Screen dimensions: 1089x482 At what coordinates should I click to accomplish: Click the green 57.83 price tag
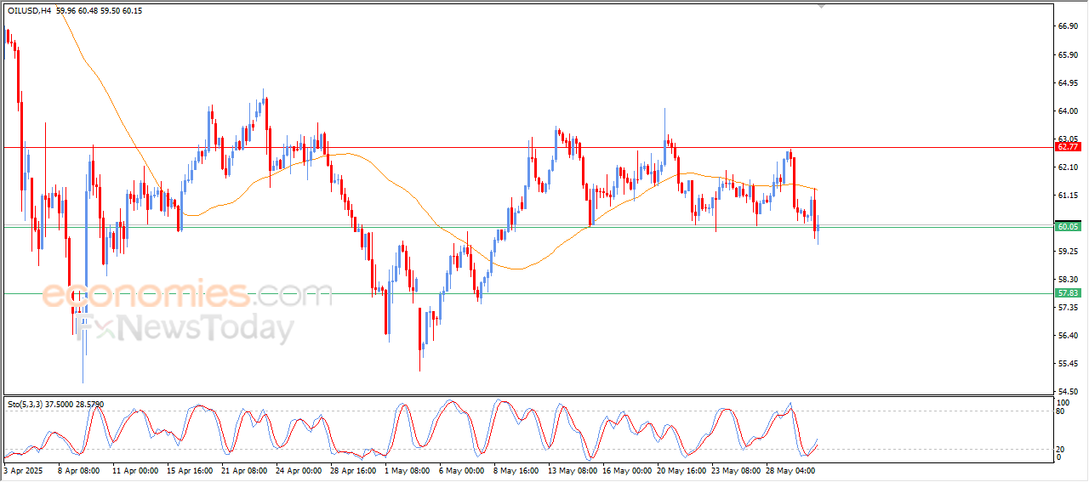1068,292
